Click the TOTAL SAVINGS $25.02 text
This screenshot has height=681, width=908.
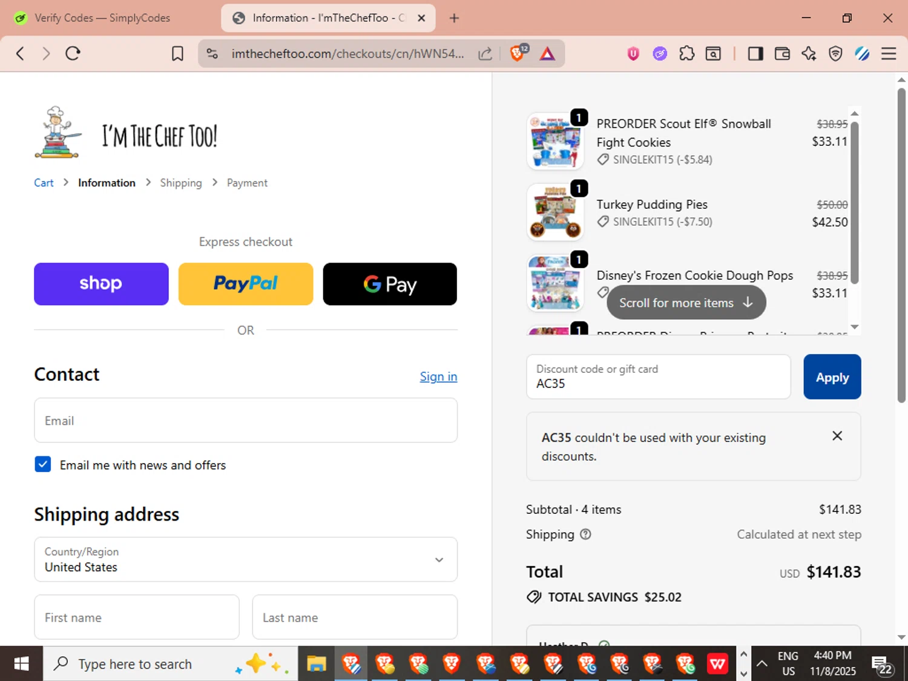[x=614, y=597]
